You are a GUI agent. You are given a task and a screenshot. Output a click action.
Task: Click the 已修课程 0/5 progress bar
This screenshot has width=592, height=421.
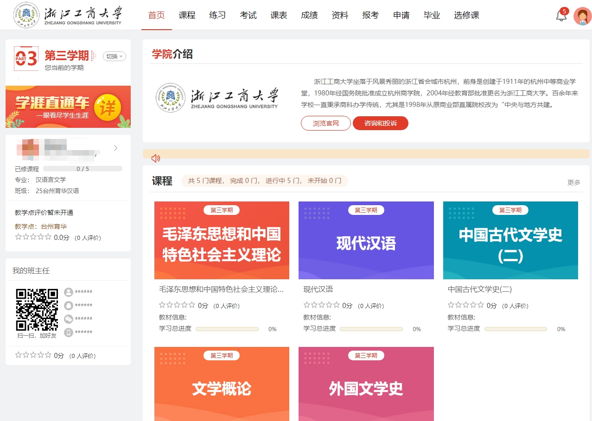click(83, 169)
